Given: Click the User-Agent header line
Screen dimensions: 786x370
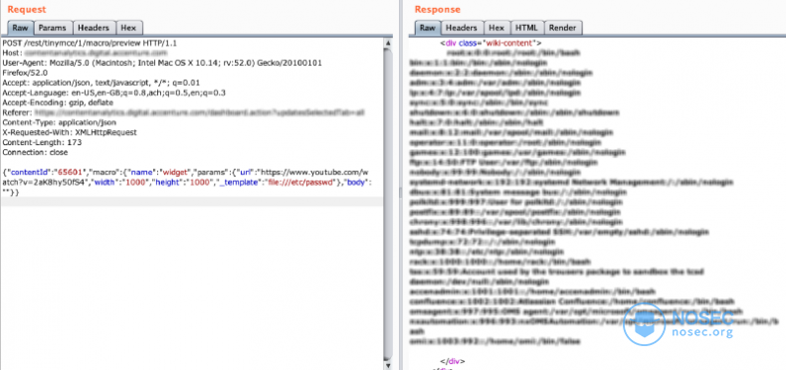Looking at the screenshot, I should point(161,63).
